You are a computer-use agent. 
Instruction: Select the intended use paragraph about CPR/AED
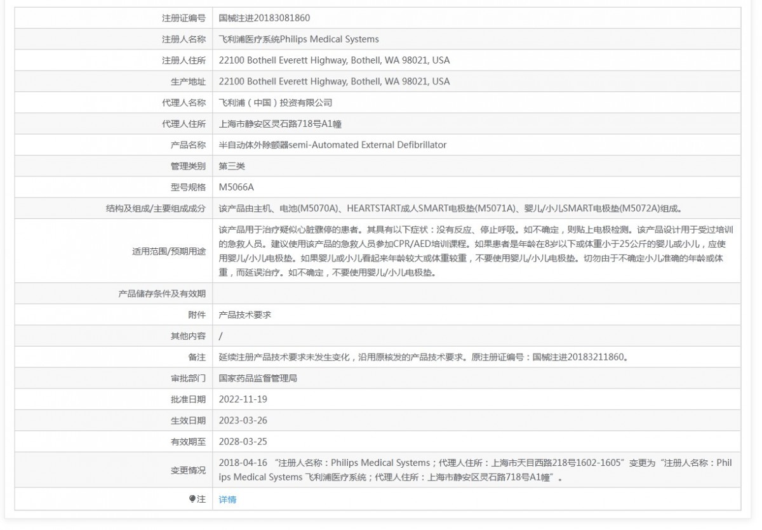click(x=475, y=251)
